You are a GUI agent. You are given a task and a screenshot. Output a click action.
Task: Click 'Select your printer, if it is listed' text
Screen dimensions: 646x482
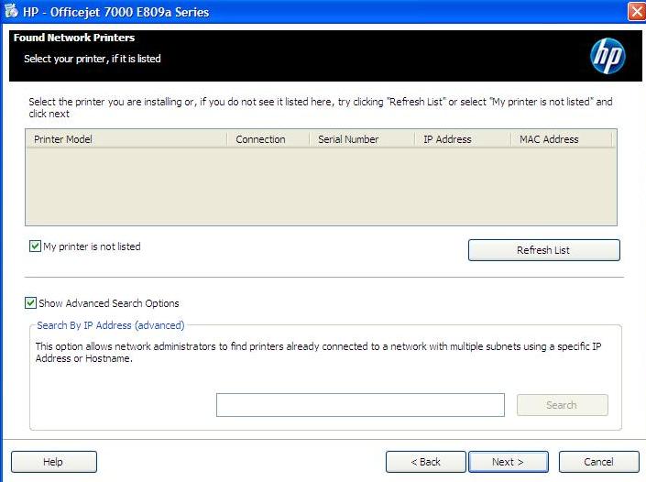pyautogui.click(x=93, y=59)
